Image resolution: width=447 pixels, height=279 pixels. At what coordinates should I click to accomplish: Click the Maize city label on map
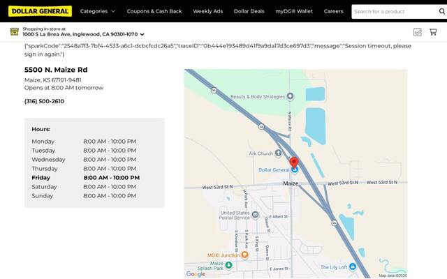[291, 183]
